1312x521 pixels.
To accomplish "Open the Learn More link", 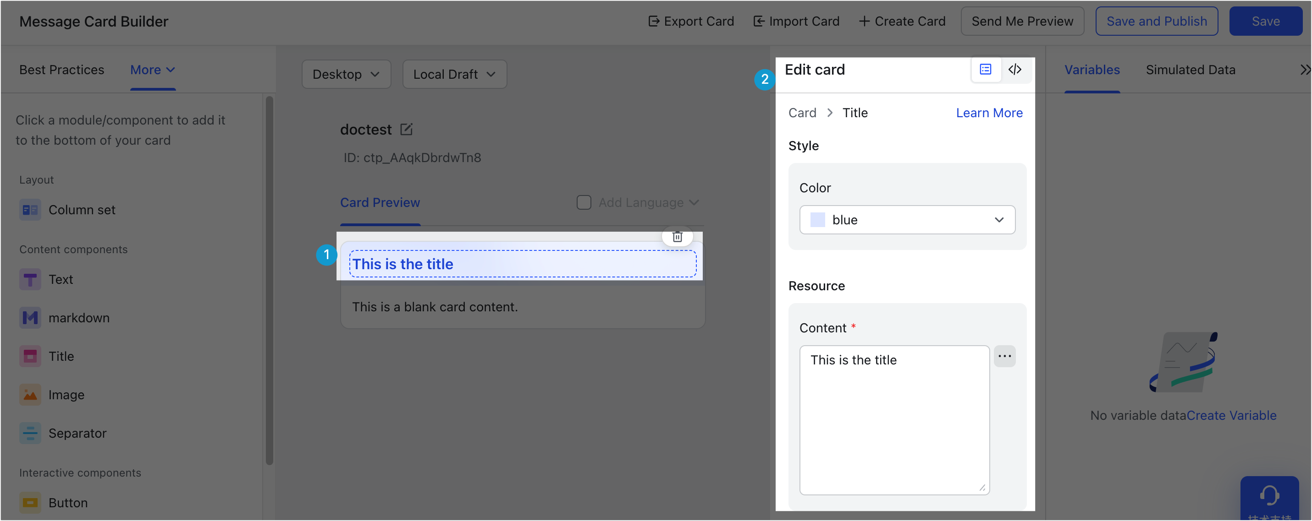I will pyautogui.click(x=989, y=113).
